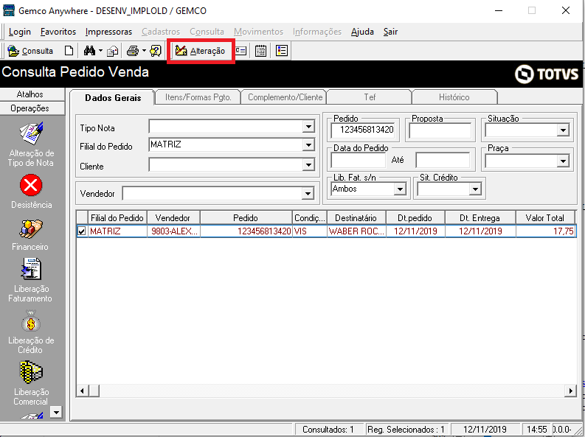Click the Consulta toolbar button
585x437 pixels.
[30, 51]
